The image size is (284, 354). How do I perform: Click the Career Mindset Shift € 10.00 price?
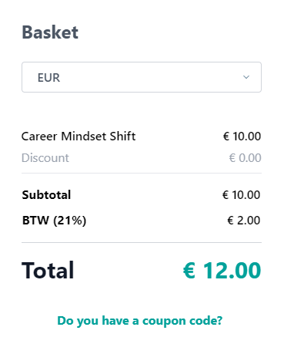pos(242,137)
